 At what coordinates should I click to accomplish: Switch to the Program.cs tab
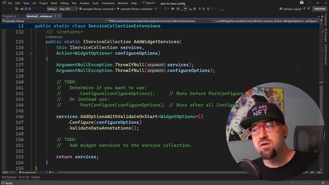(x=9, y=16)
